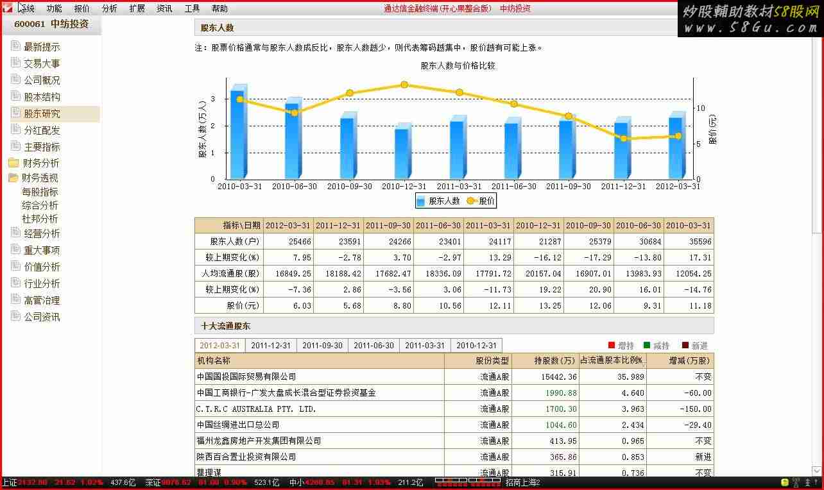Click the yellow icon in the status bar tray
Image resolution: width=824 pixels, height=490 pixels.
tap(784, 483)
